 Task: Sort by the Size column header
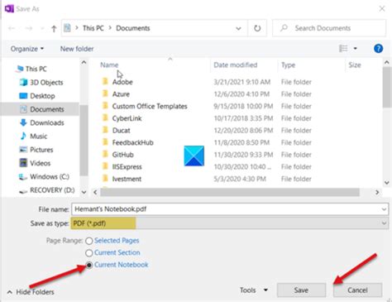coord(355,65)
